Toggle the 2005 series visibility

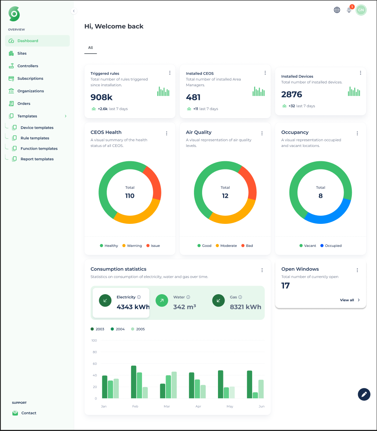coord(138,329)
